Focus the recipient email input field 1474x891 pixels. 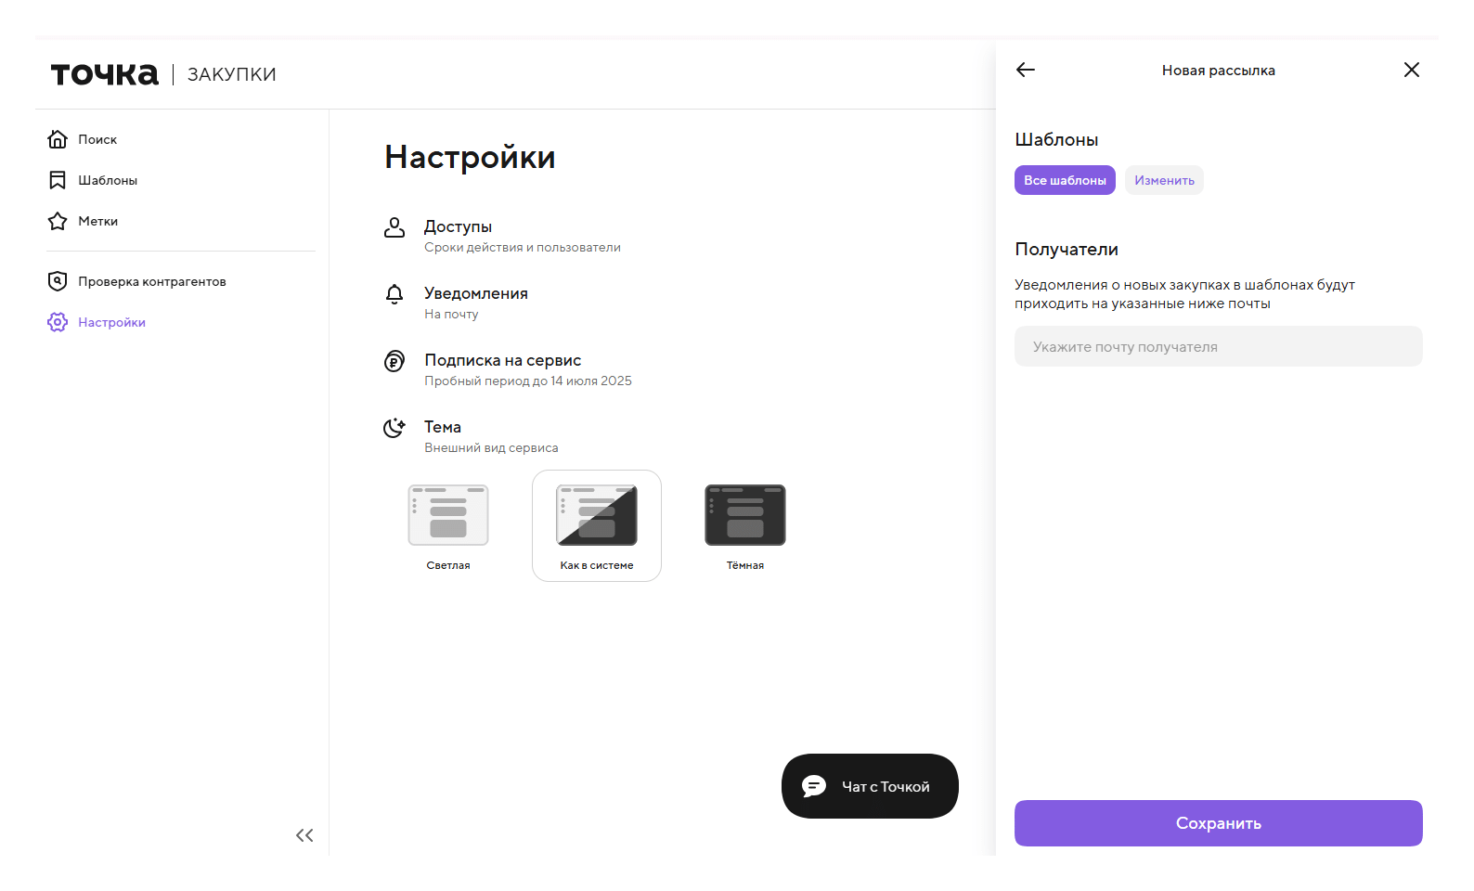[1218, 346]
